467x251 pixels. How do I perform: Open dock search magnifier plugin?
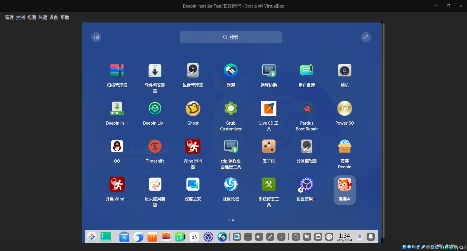click(x=296, y=237)
